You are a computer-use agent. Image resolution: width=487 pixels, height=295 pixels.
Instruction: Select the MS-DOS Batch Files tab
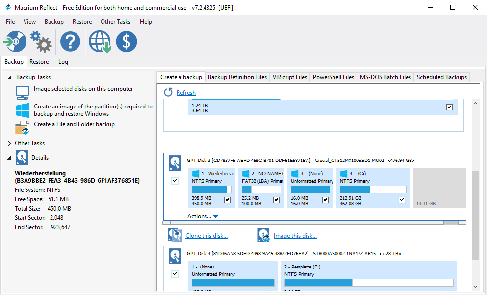pos(385,77)
